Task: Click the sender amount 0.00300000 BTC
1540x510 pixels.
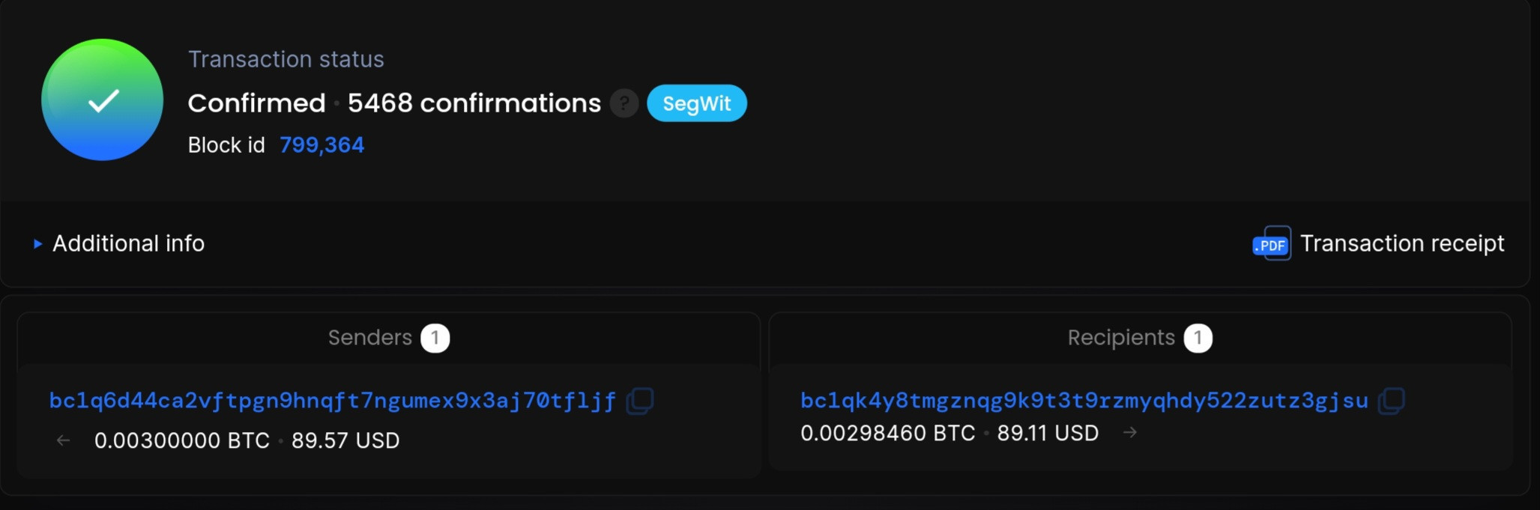Action: (182, 440)
